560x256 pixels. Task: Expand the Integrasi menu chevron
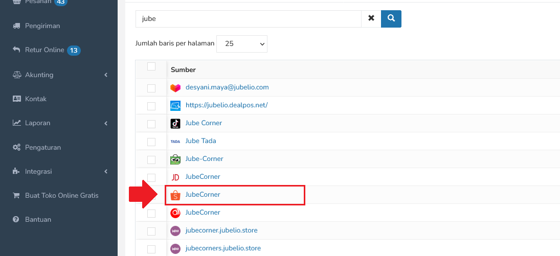pos(106,171)
